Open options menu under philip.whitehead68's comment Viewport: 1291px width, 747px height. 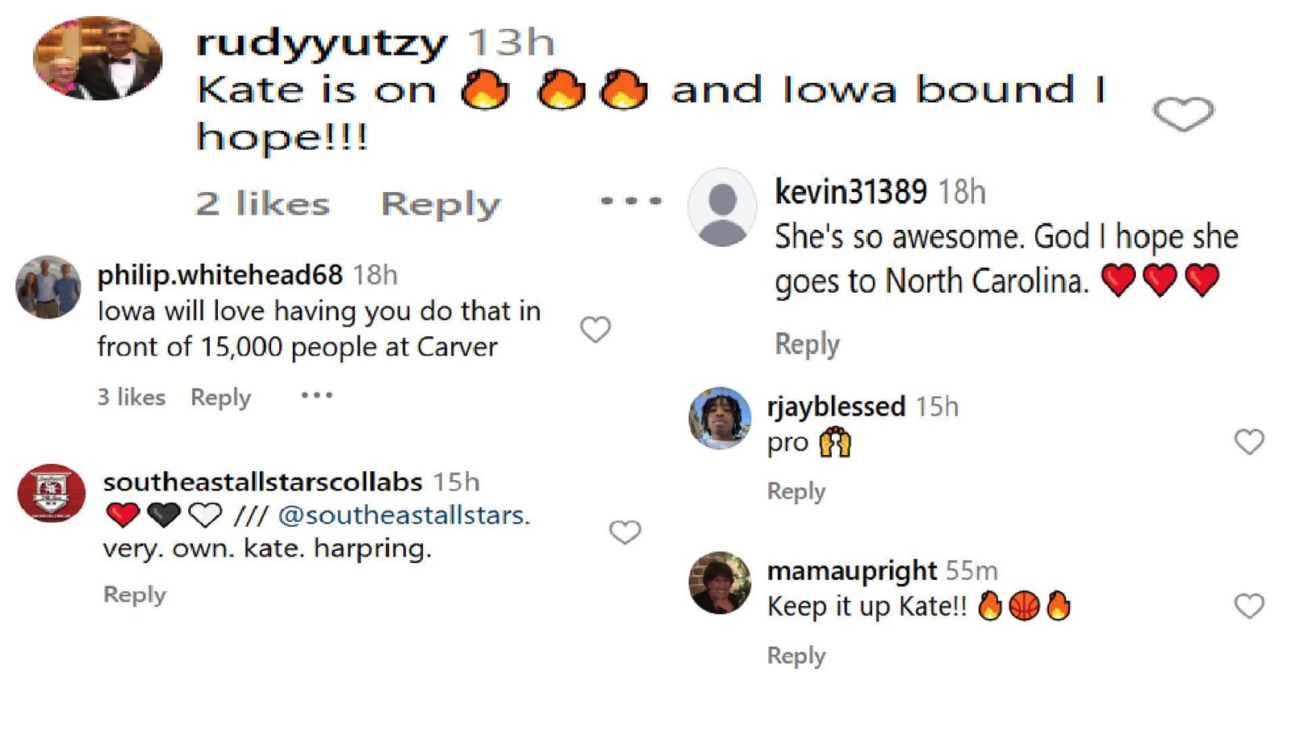(316, 394)
